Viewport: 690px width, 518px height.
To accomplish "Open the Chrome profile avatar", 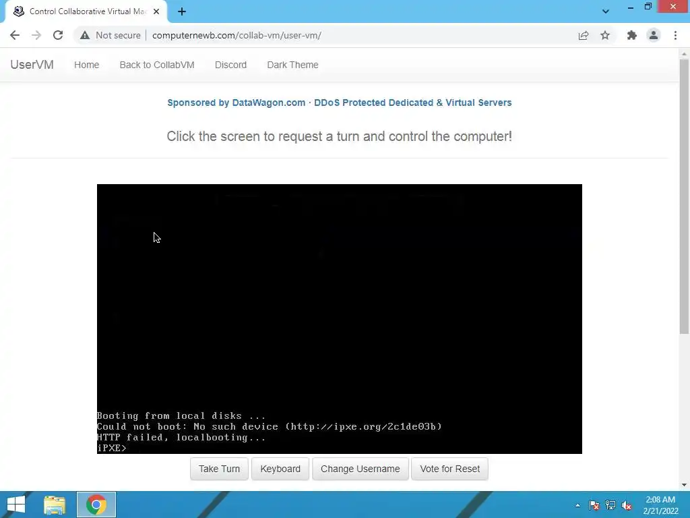I will tap(654, 35).
